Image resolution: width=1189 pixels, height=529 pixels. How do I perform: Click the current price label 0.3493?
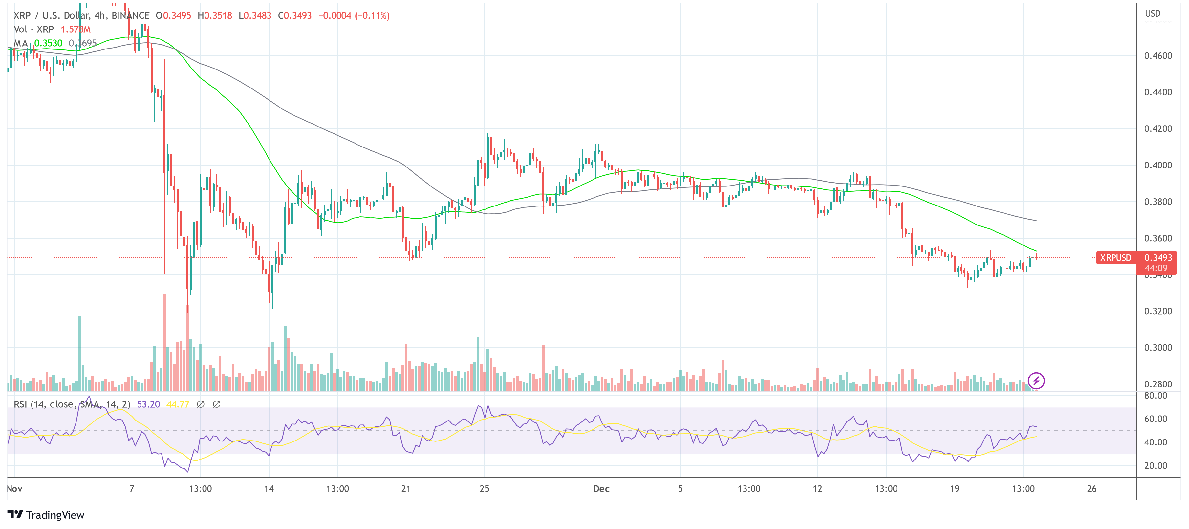(1158, 258)
